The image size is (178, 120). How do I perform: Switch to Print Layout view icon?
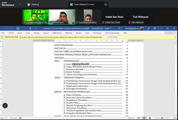click(144, 118)
